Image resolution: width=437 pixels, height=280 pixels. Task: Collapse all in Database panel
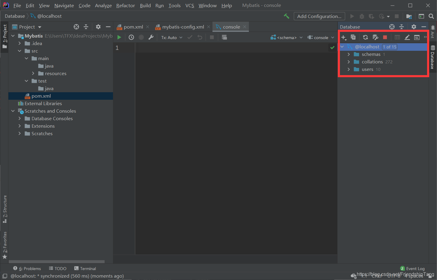[x=402, y=27]
